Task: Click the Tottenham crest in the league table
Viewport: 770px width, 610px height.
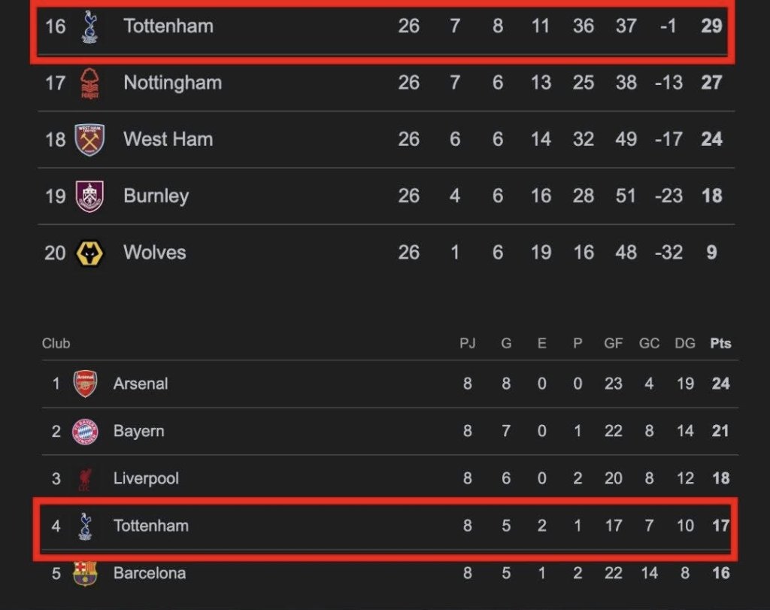Action: pyautogui.click(x=90, y=26)
